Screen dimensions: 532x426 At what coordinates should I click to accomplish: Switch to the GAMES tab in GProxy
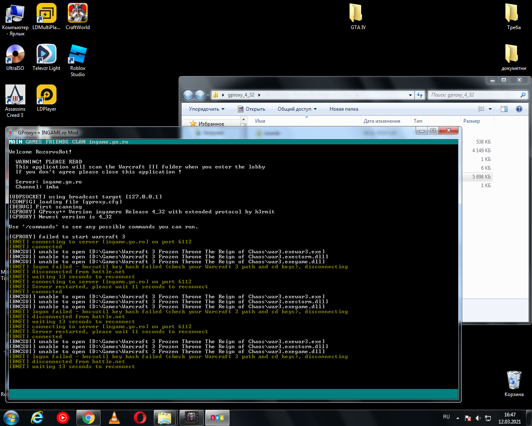(x=34, y=142)
